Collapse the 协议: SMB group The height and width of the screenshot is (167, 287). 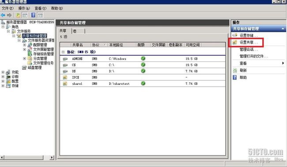(x=63, y=52)
